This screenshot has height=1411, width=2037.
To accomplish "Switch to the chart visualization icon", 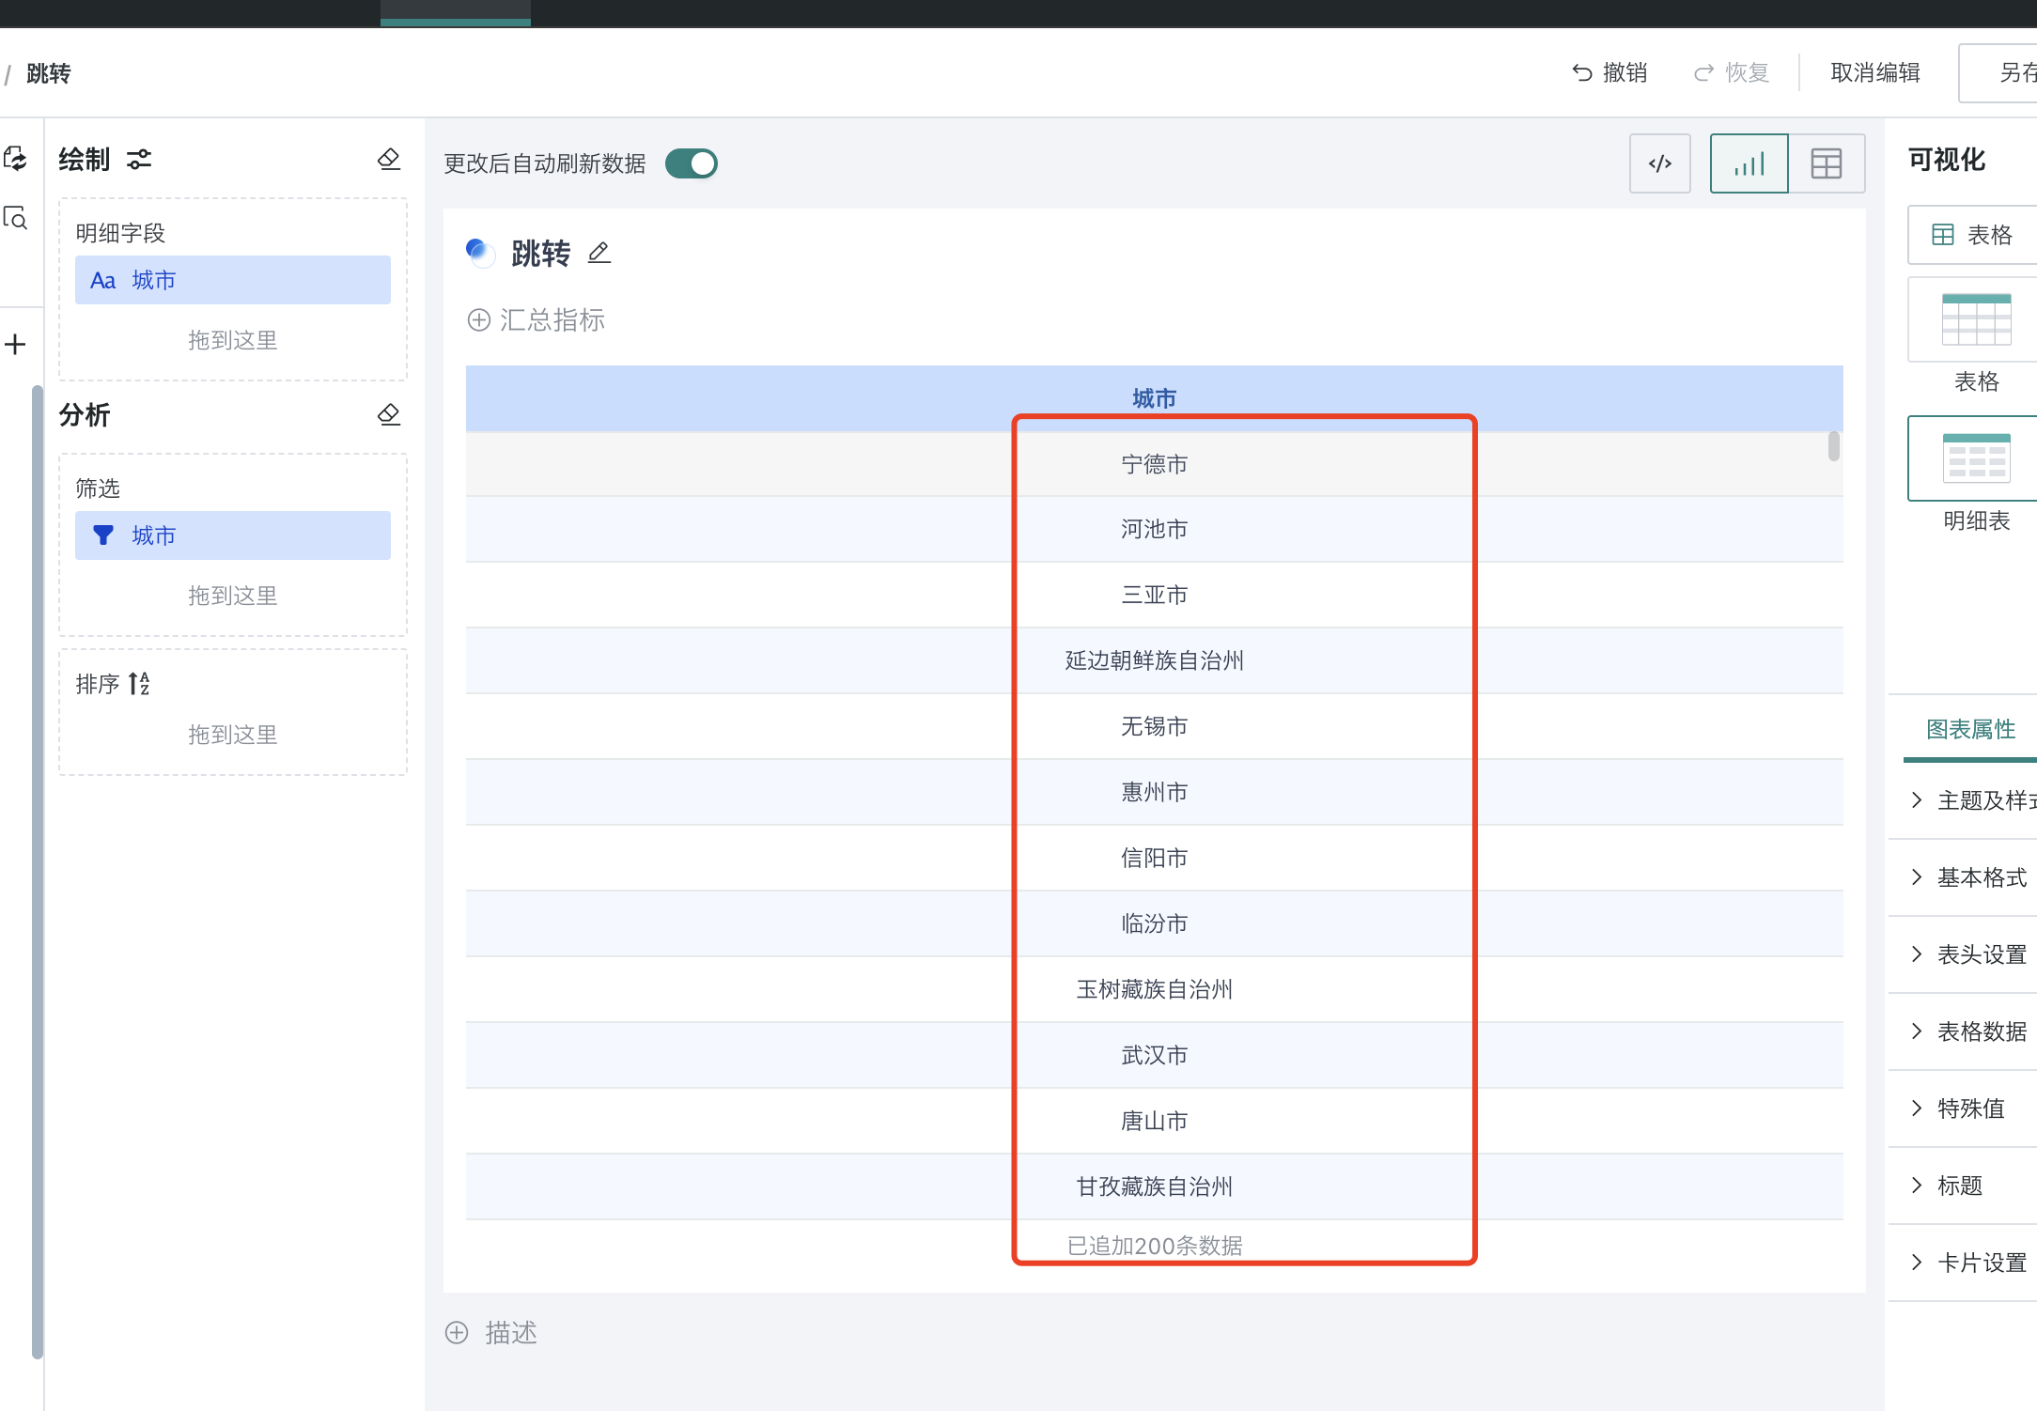I will 1748,163.
